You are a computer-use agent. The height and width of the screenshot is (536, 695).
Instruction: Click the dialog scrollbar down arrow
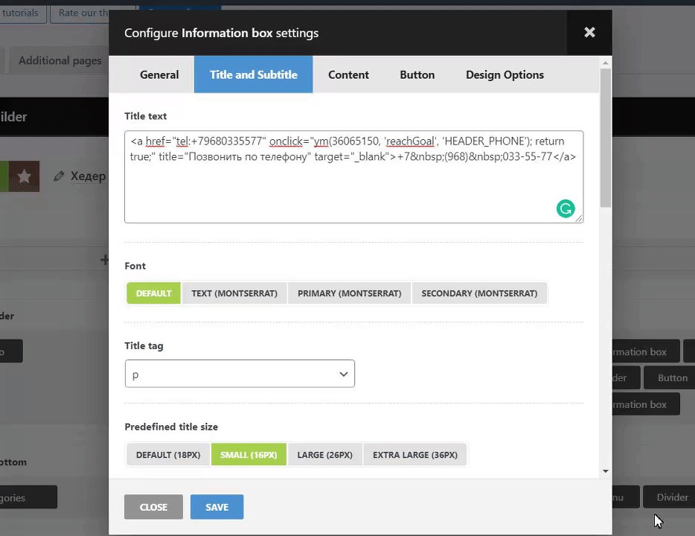pyautogui.click(x=606, y=471)
